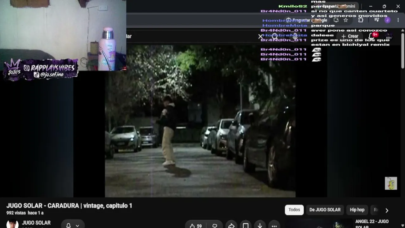This screenshot has height=228, width=405.
Task: Open the browser media controls icon
Action: click(377, 20)
